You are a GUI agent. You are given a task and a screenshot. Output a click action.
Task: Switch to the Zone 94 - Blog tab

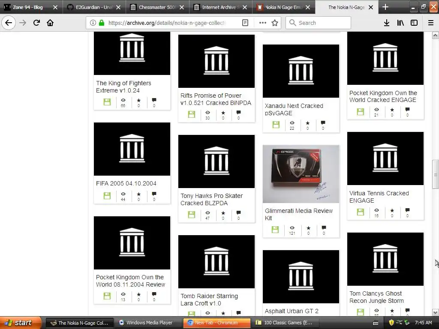click(x=28, y=7)
